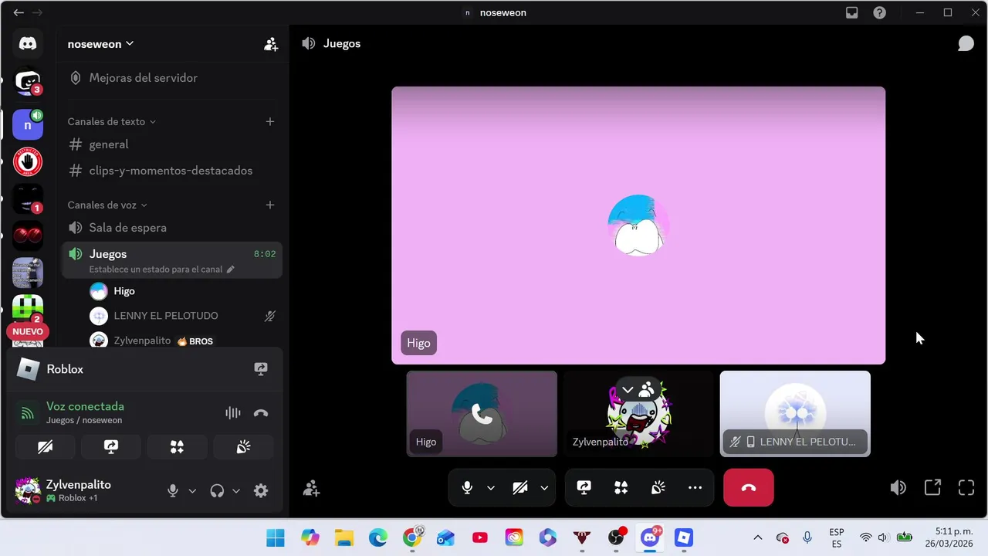Add a text channel with plus icon
Image resolution: width=988 pixels, height=556 pixels.
270,121
